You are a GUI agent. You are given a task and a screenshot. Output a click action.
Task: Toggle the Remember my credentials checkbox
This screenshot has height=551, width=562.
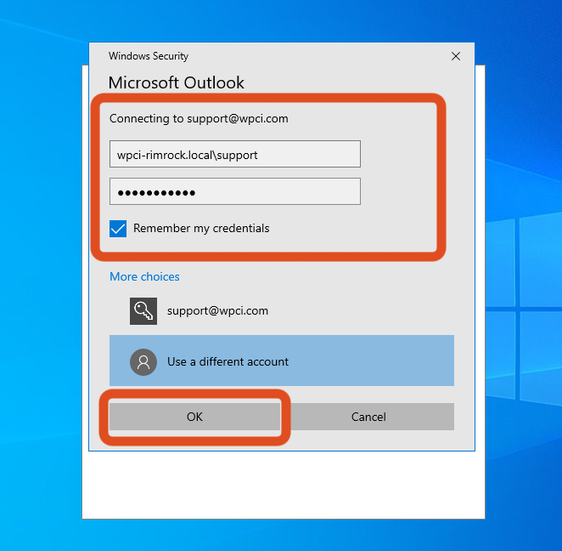pyautogui.click(x=118, y=228)
